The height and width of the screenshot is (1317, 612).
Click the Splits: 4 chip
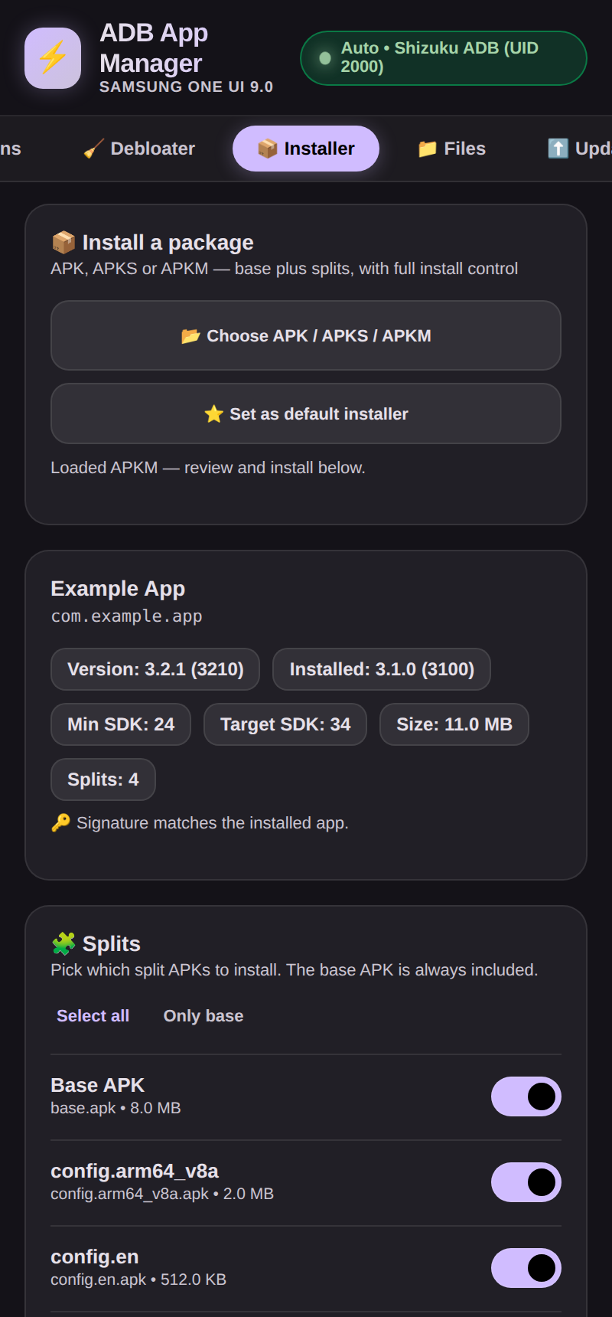pos(103,779)
